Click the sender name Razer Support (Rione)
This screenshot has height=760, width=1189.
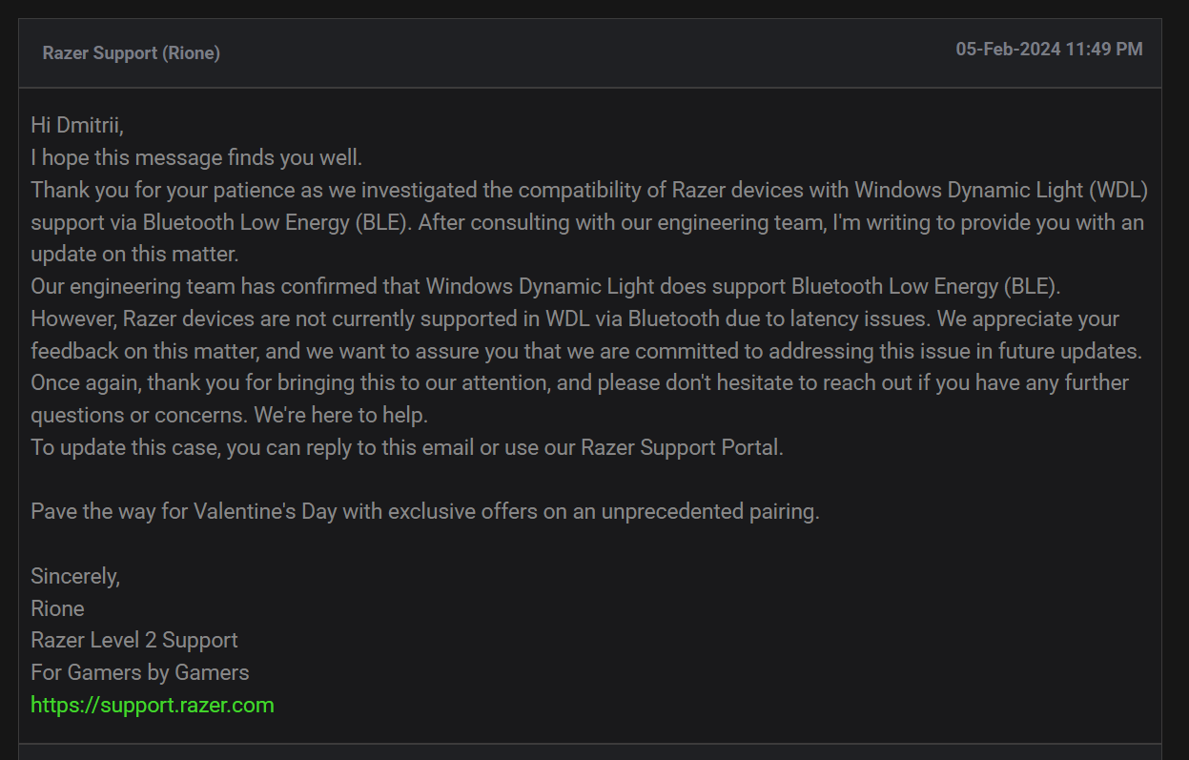(132, 53)
